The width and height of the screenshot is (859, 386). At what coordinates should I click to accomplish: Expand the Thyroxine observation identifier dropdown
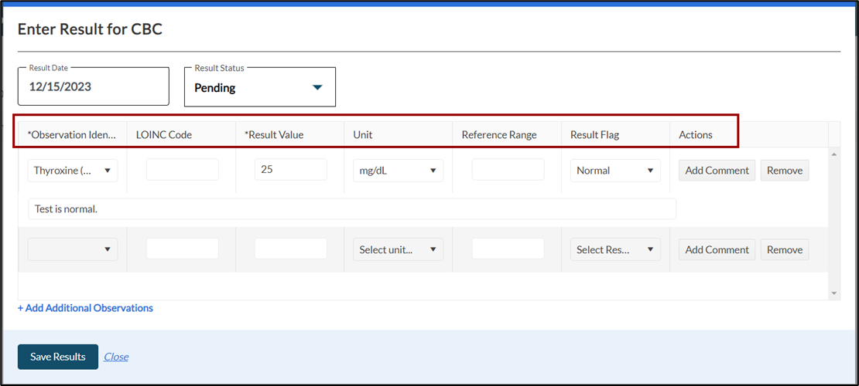(73, 171)
